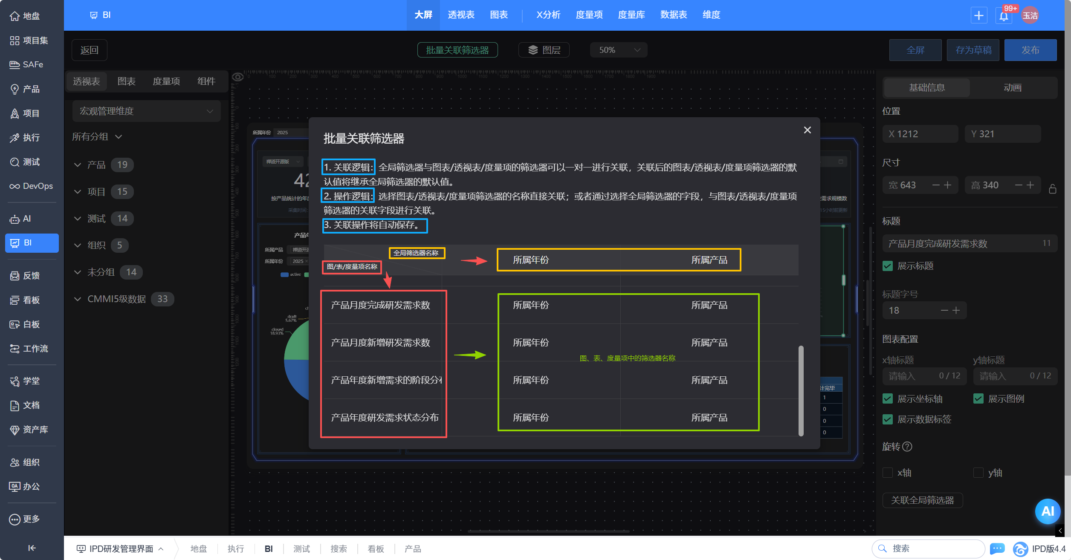Screen dimensions: 1071x560
Task: Switch to the 透视表 top tab
Action: (461, 15)
